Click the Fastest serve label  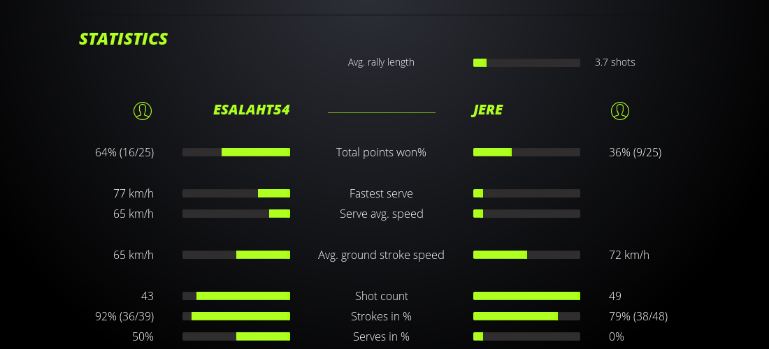coord(381,193)
